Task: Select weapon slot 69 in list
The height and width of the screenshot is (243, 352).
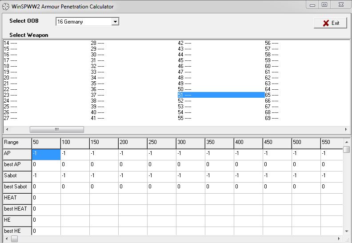Action: coord(272,118)
